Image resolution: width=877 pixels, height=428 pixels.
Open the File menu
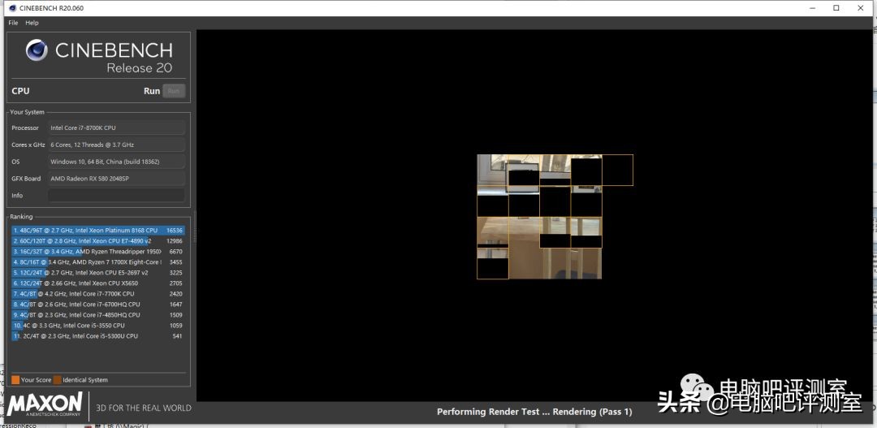click(13, 23)
